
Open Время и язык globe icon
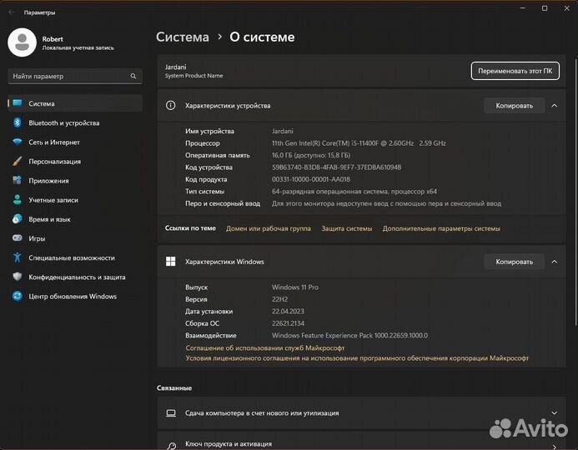point(18,218)
